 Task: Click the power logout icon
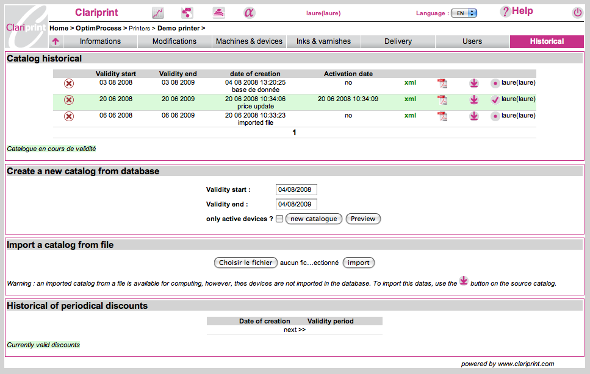[577, 13]
